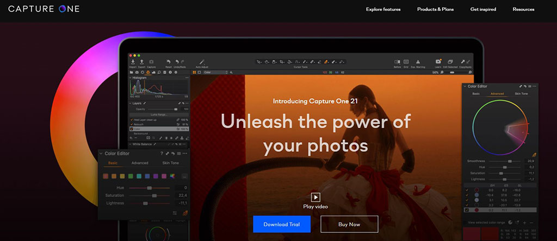
Task: Switch to Basic tab in right Color Editor
Action: (475, 94)
